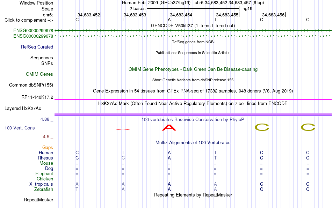The height and width of the screenshot is (208, 332).
Task: Click the 34,683,455 position marker
Action: tap(227, 15)
